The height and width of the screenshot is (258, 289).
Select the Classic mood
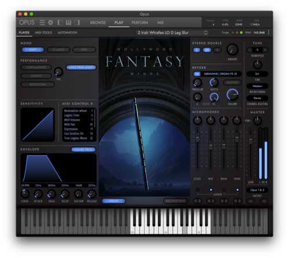pos(58,50)
